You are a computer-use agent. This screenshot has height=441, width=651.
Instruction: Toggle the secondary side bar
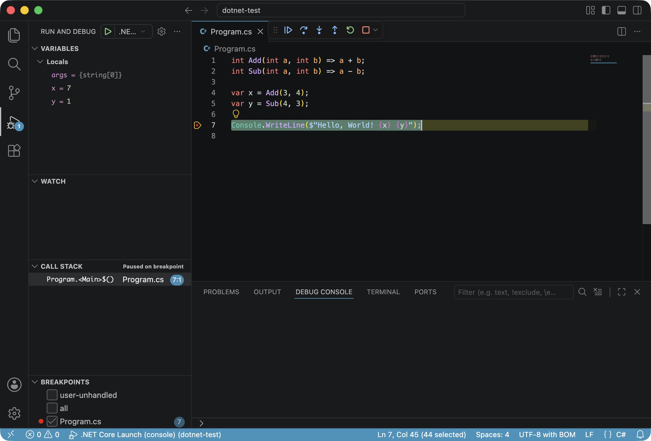tap(637, 10)
